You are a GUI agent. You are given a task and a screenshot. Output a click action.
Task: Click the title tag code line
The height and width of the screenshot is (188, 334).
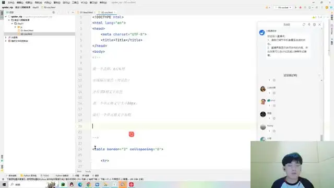pos(122,40)
